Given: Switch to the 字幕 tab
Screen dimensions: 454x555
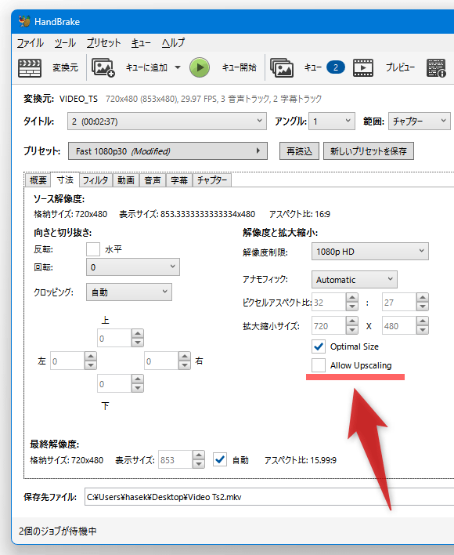Looking at the screenshot, I should pos(179,180).
